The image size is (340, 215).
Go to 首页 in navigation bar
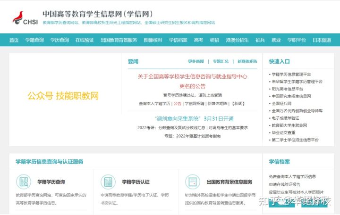[14, 40]
